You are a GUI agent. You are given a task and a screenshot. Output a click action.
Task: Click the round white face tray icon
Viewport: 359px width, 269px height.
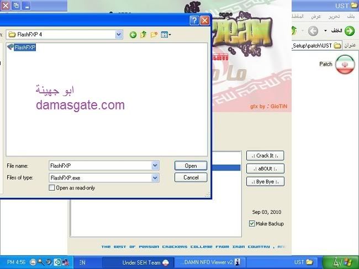pyautogui.click(x=33, y=262)
